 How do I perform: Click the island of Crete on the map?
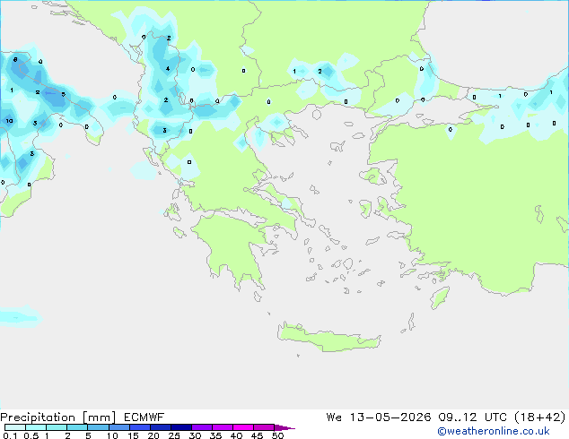(328, 338)
